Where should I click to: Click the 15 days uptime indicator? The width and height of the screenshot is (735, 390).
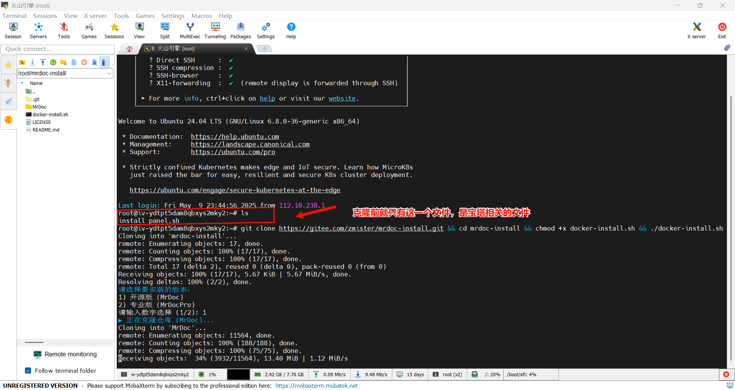pos(410,374)
